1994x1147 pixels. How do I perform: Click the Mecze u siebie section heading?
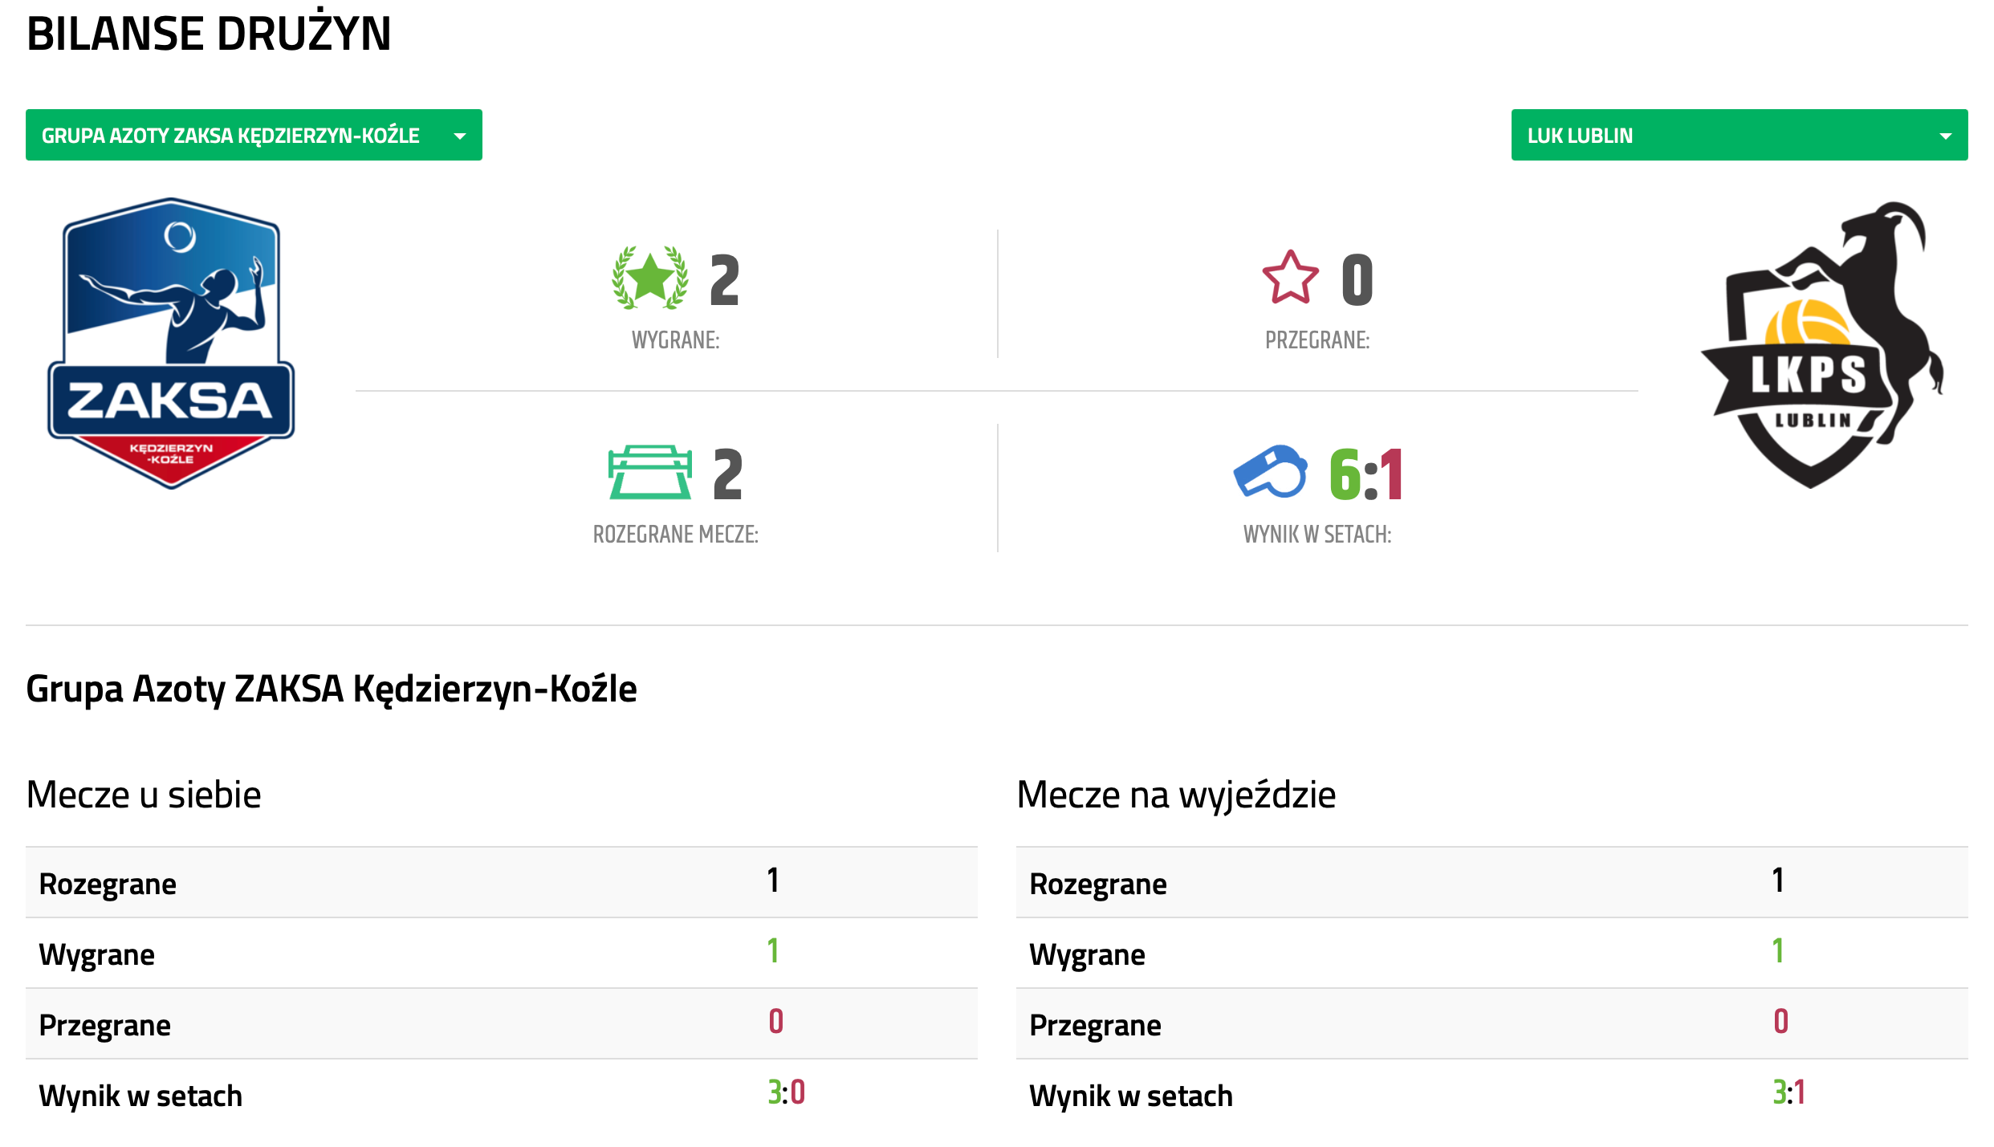tap(144, 795)
